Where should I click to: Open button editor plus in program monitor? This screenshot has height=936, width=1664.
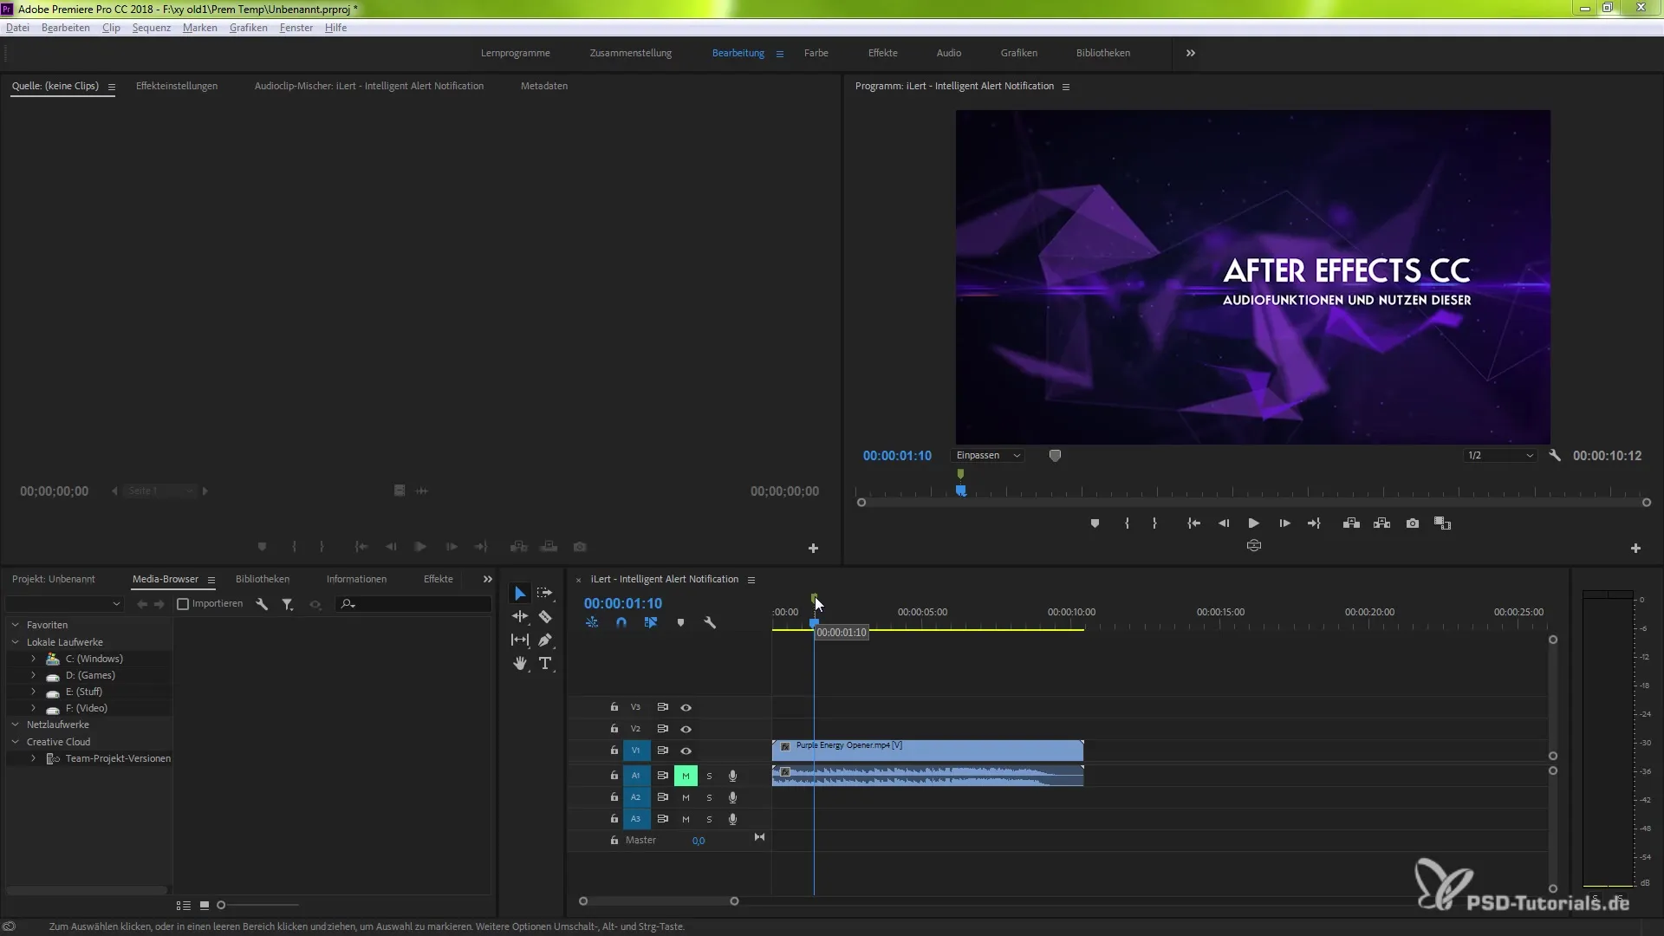click(1635, 549)
